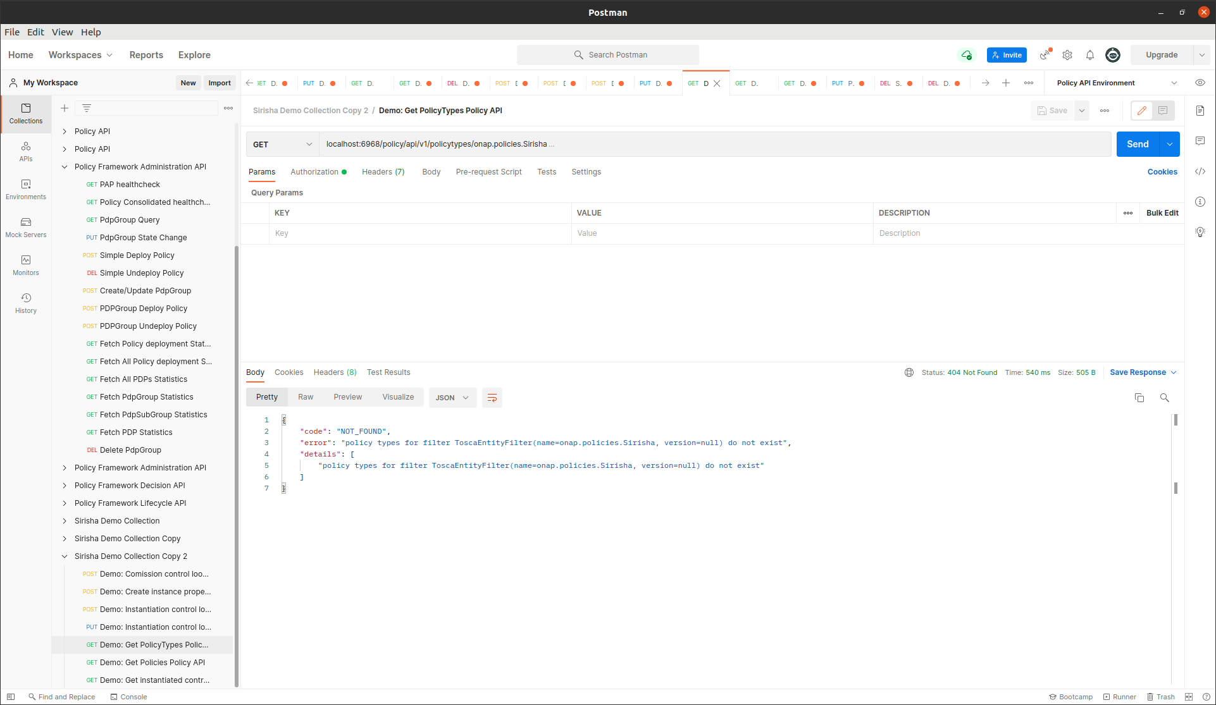Screen dimensions: 1216x705
Task: Open the request info icon
Action: point(1200,202)
